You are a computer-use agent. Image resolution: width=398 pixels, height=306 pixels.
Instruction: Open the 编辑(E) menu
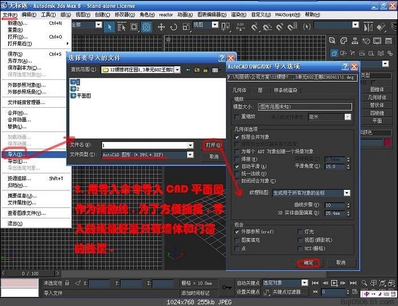[x=29, y=15]
